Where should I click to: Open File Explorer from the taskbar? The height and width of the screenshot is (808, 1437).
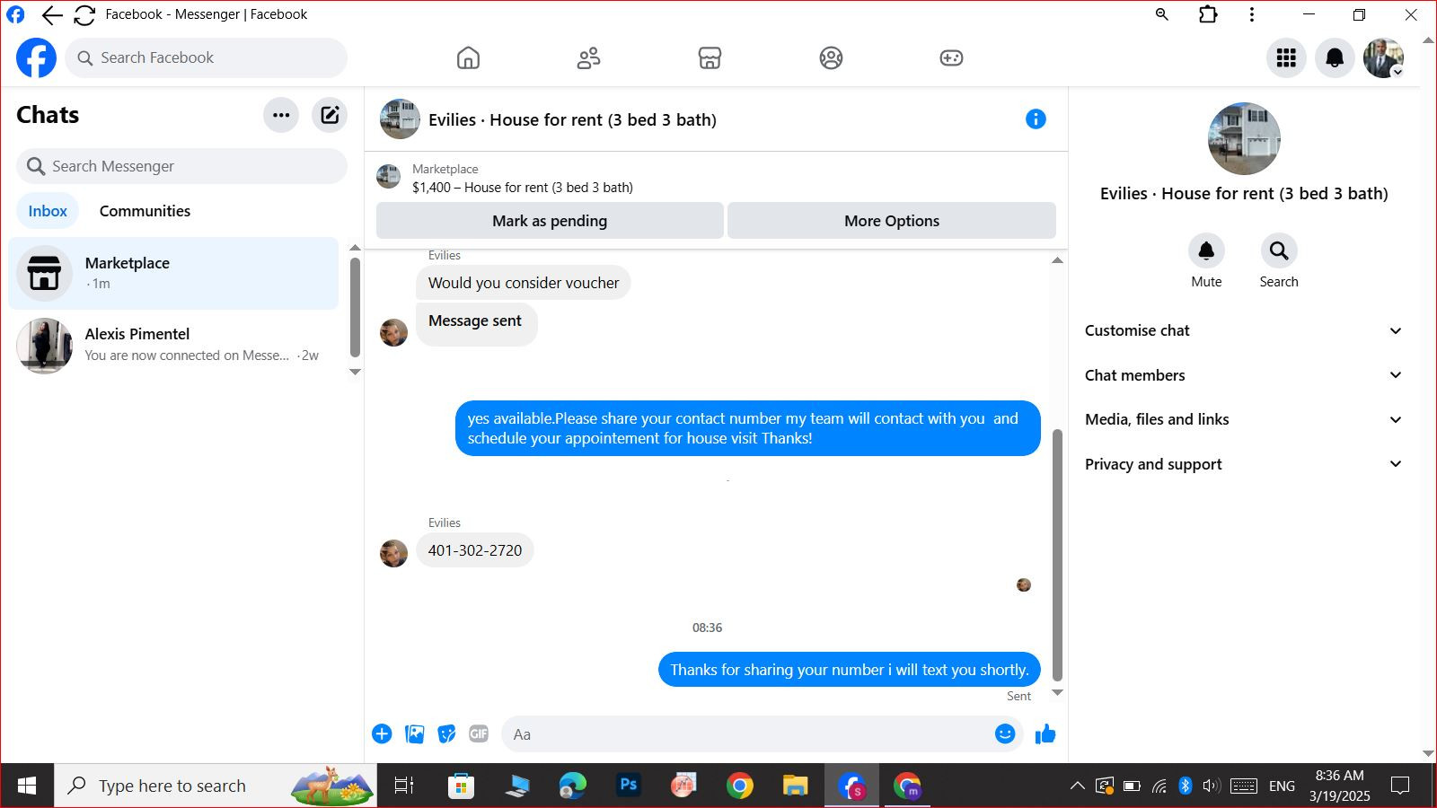click(796, 786)
